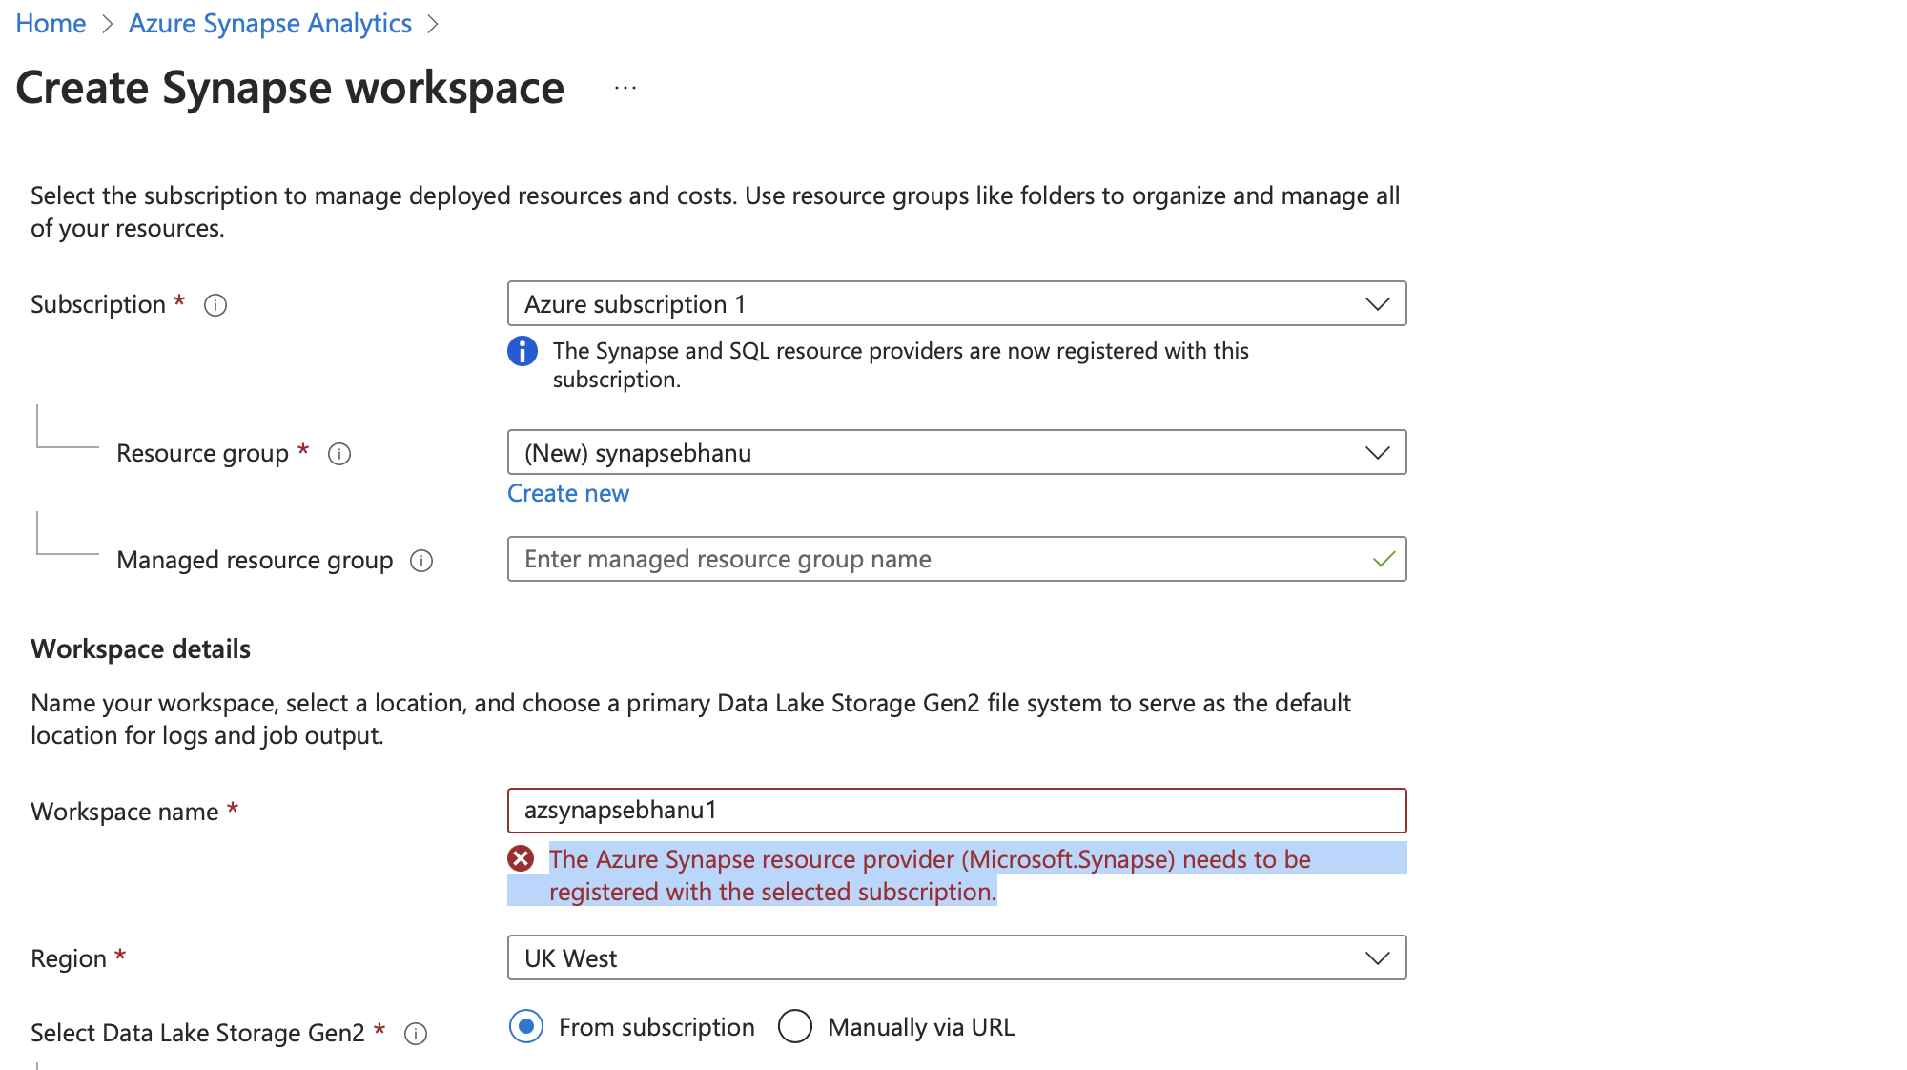Go to the Home breadcrumb
Viewport: 1907px width, 1070px height.
(x=51, y=24)
